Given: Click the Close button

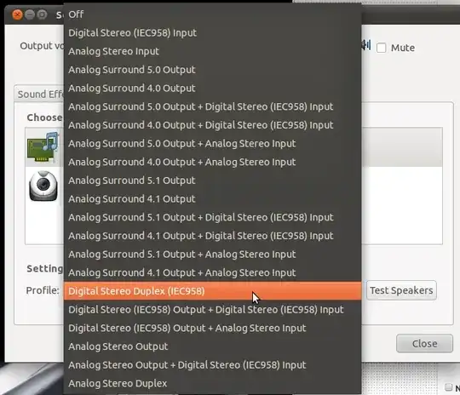Looking at the screenshot, I should tap(424, 343).
